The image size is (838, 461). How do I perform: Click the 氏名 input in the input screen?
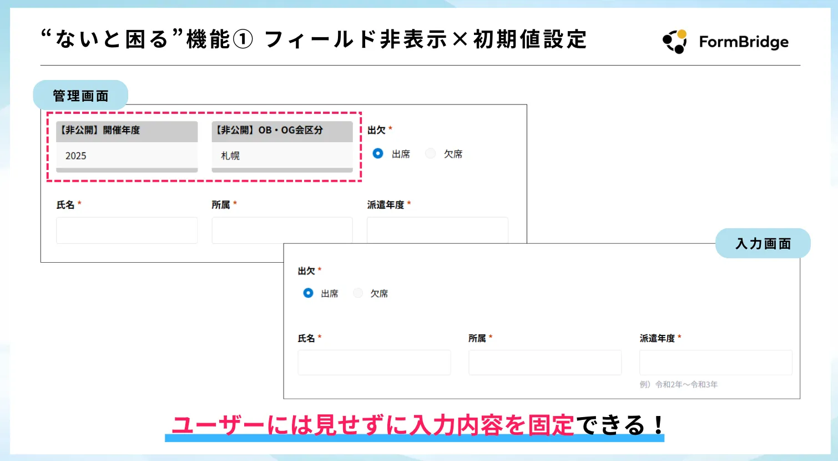pyautogui.click(x=374, y=363)
